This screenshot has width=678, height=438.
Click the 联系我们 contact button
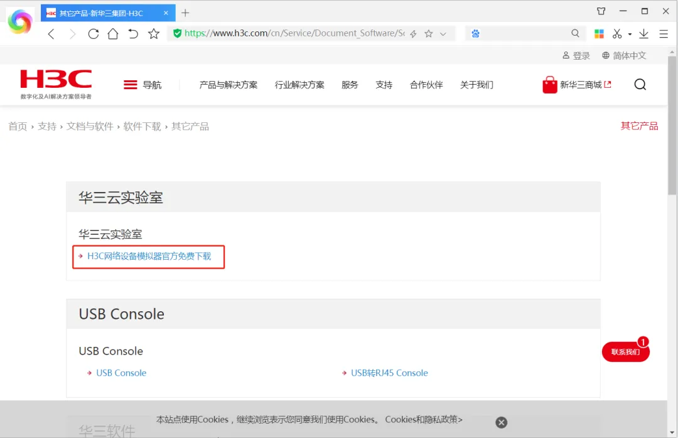click(x=626, y=351)
